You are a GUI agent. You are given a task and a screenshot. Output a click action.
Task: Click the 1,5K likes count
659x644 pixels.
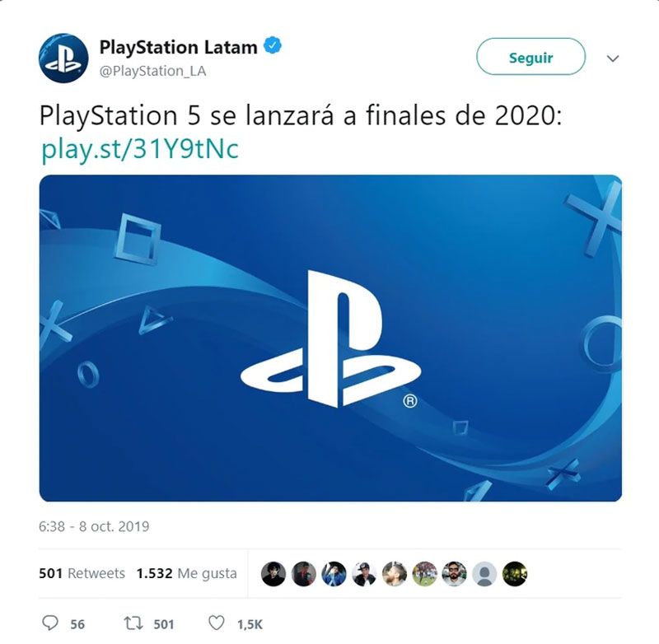click(x=250, y=625)
